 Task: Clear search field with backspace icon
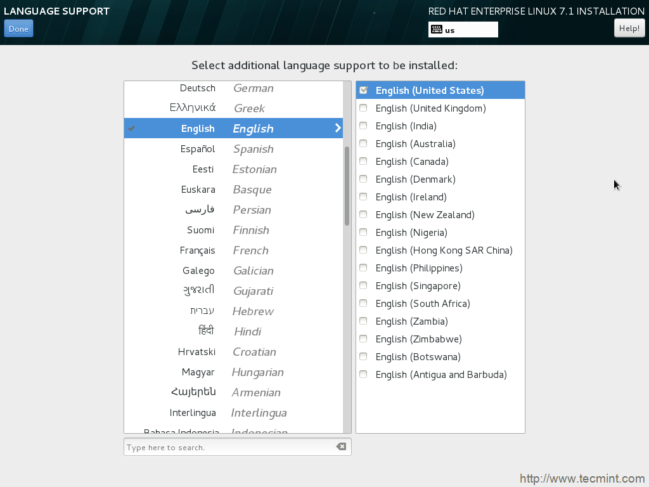click(341, 446)
